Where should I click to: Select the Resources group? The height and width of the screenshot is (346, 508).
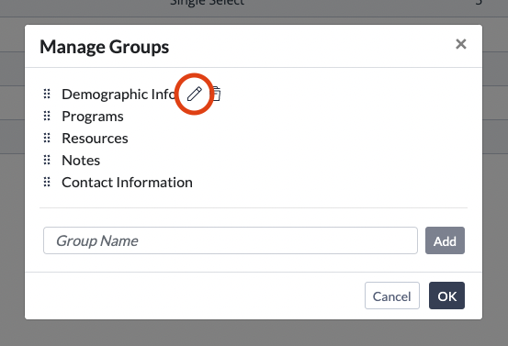(95, 139)
